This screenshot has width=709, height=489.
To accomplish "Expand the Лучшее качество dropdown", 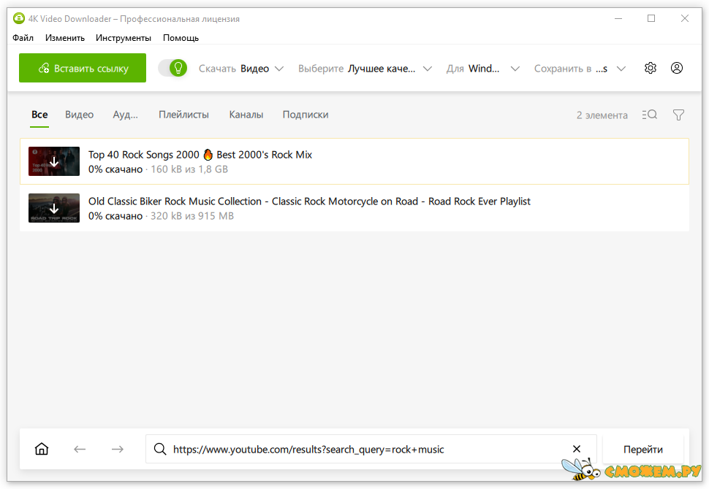I will coord(365,69).
